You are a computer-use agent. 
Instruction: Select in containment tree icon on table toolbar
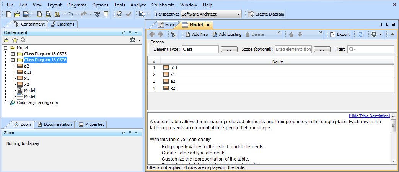174,34
